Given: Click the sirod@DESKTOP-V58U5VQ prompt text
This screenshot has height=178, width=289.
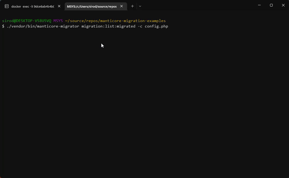Looking at the screenshot, I should coord(27,21).
